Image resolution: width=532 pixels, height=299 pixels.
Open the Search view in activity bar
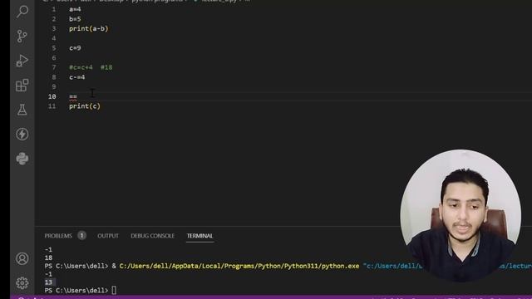click(22, 12)
